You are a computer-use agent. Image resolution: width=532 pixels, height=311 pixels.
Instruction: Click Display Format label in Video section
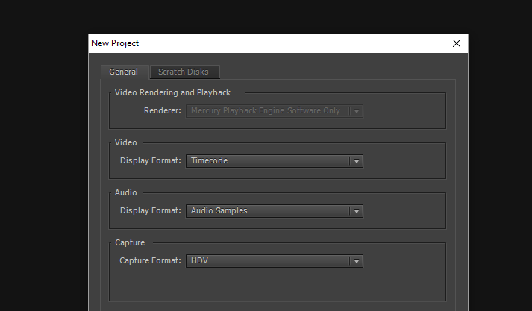pyautogui.click(x=150, y=161)
